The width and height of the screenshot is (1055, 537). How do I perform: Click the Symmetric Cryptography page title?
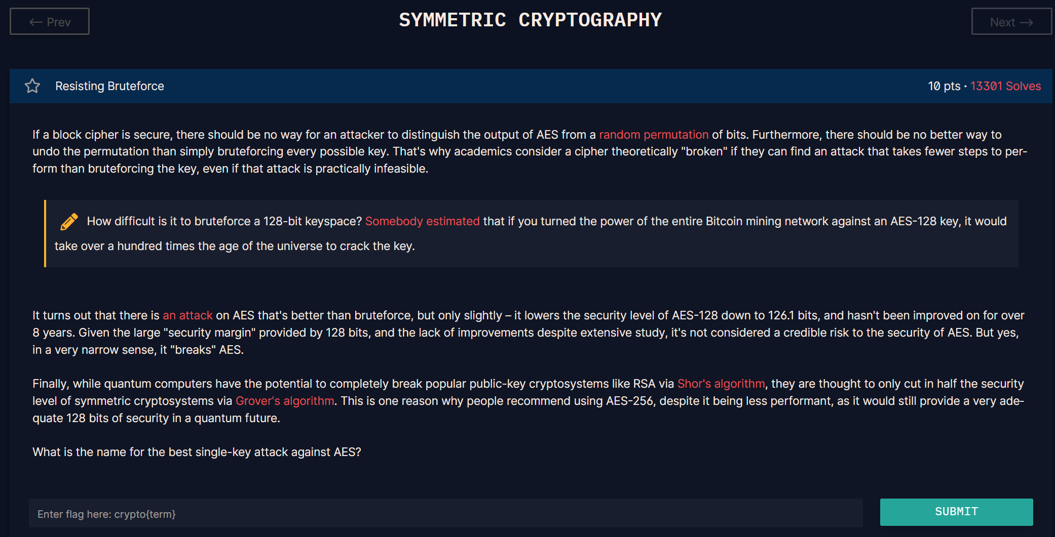point(530,20)
